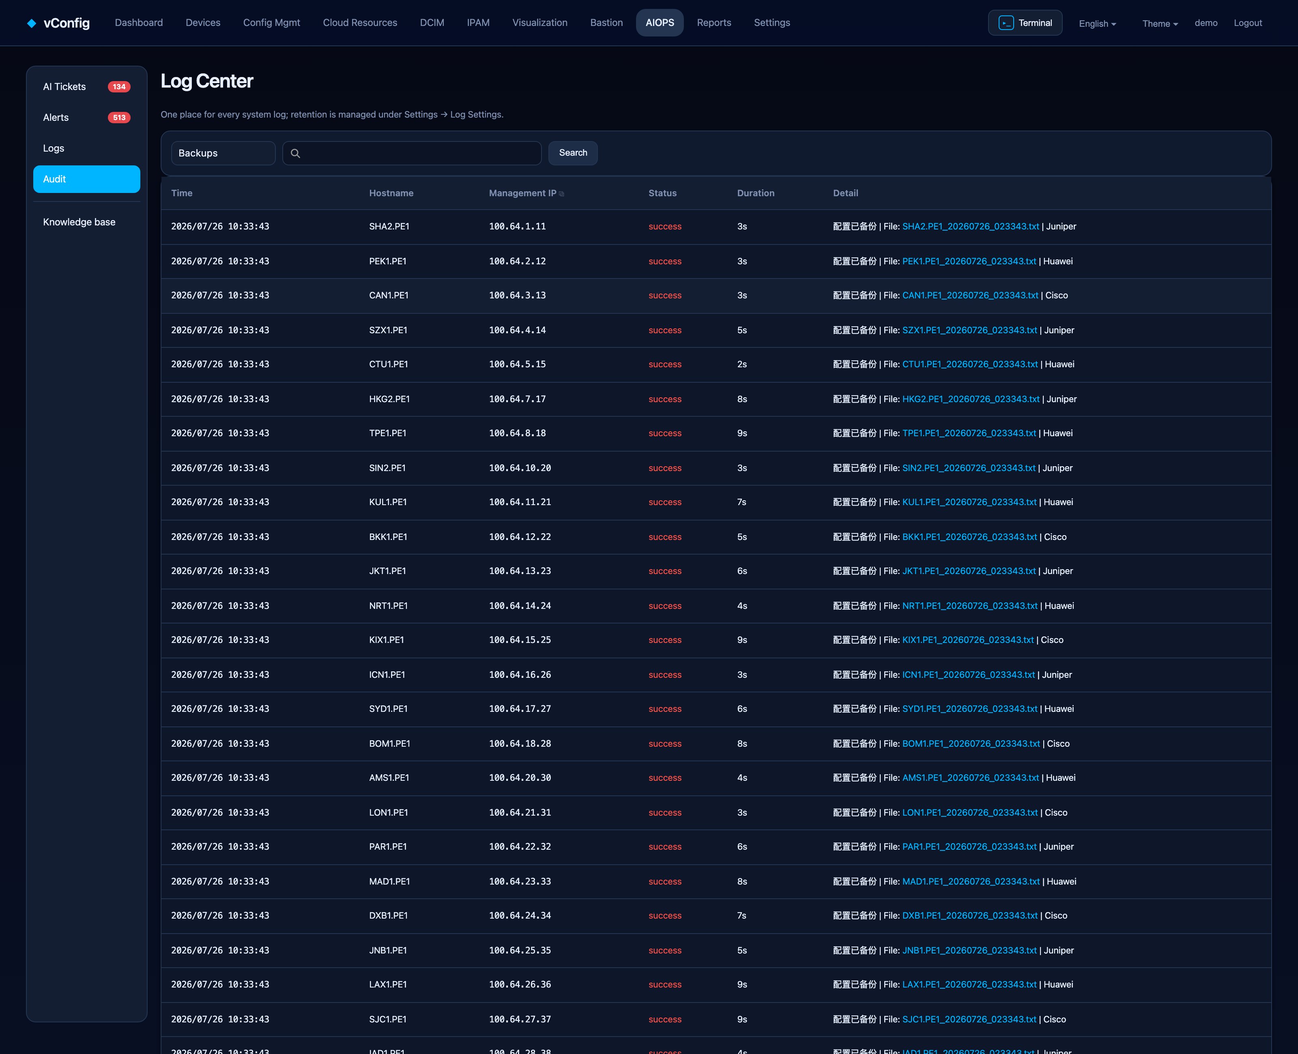
Task: Click the Alerts 513 badge
Action: coord(119,118)
